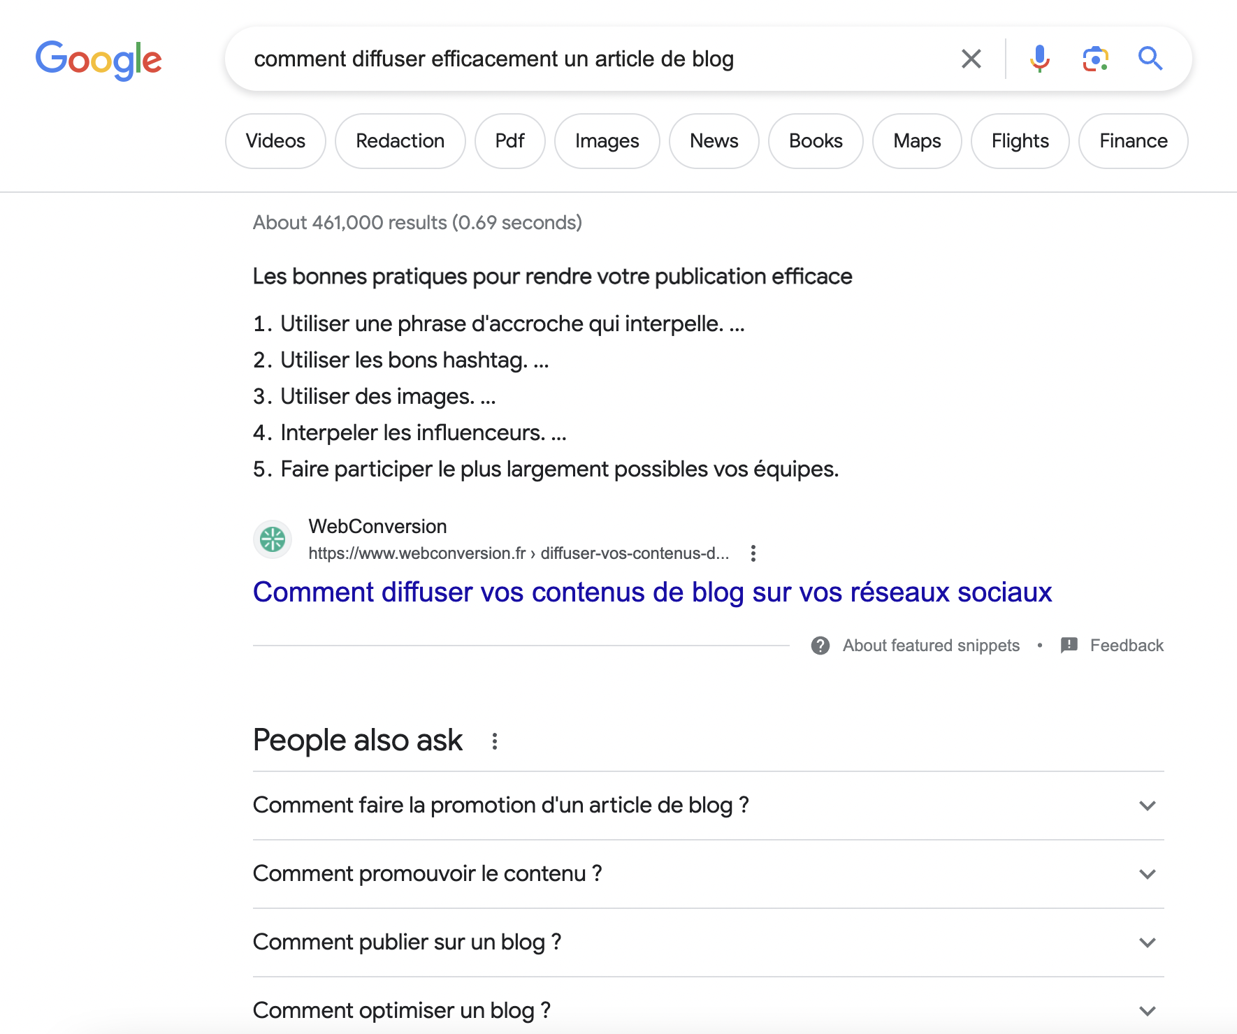Switch to the News search filter
The image size is (1237, 1034).
(714, 140)
